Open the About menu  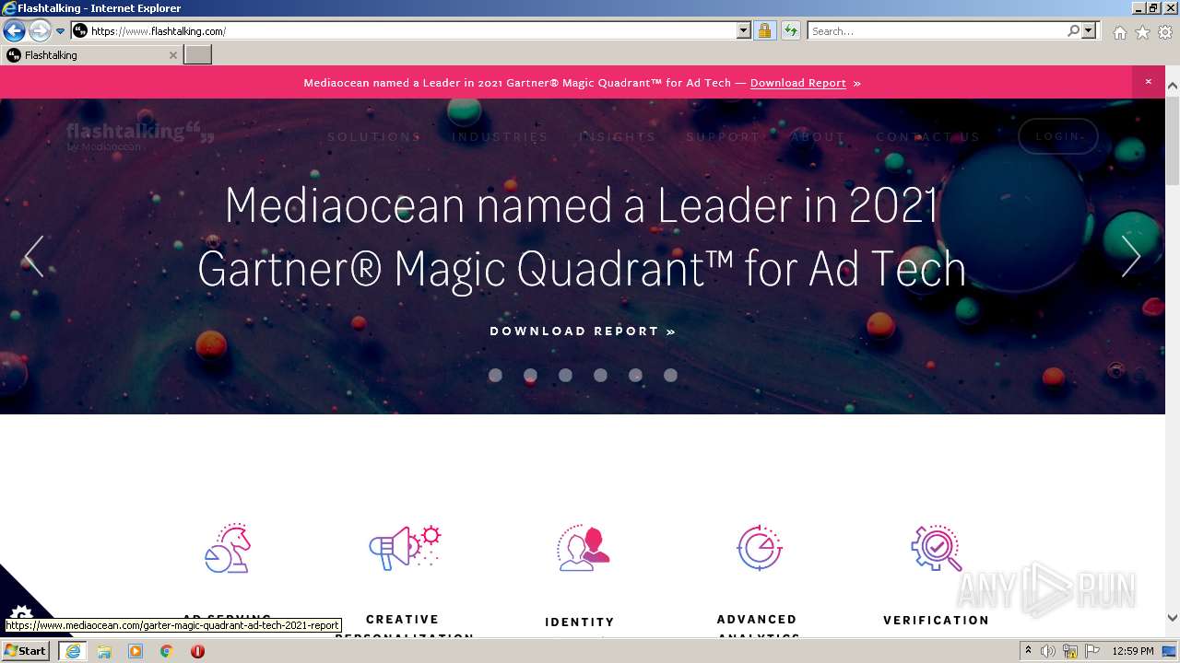[818, 136]
